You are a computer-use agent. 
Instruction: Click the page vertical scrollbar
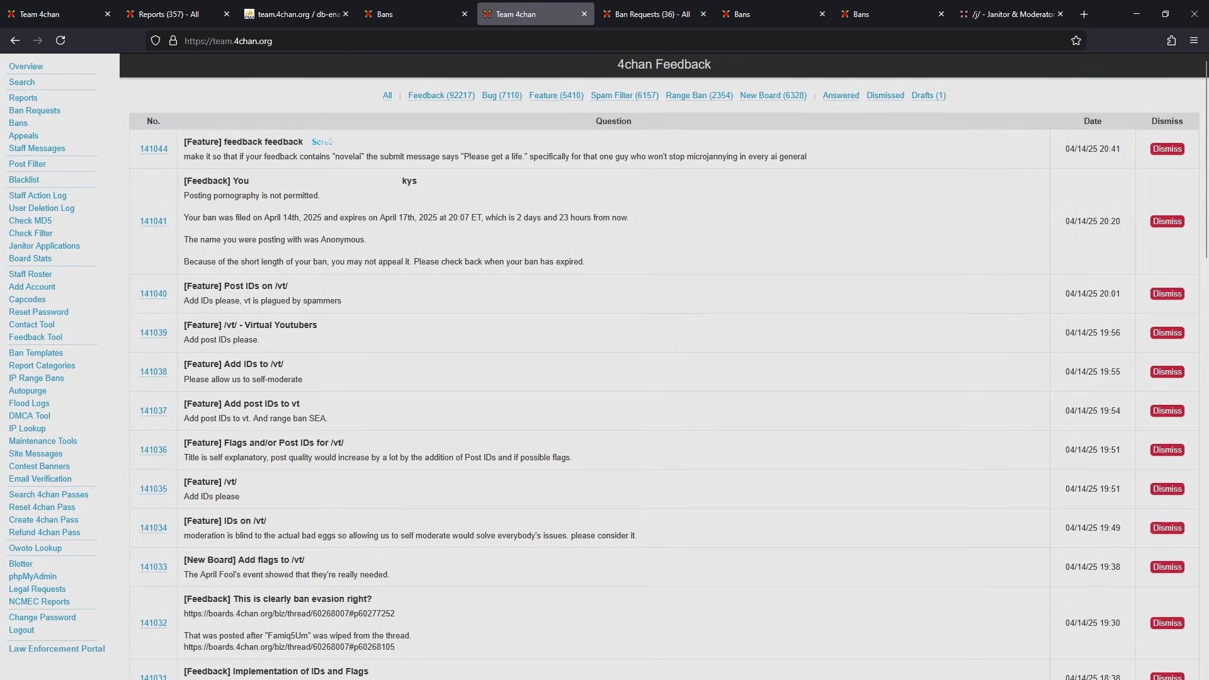pos(1206,157)
